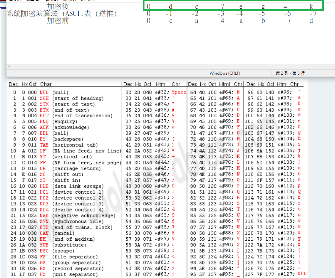Click letter b in the 加密前 row

(263, 21)
